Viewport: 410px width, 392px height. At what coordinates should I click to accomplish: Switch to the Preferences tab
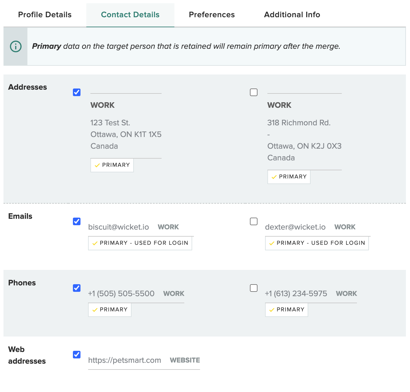[x=212, y=15]
